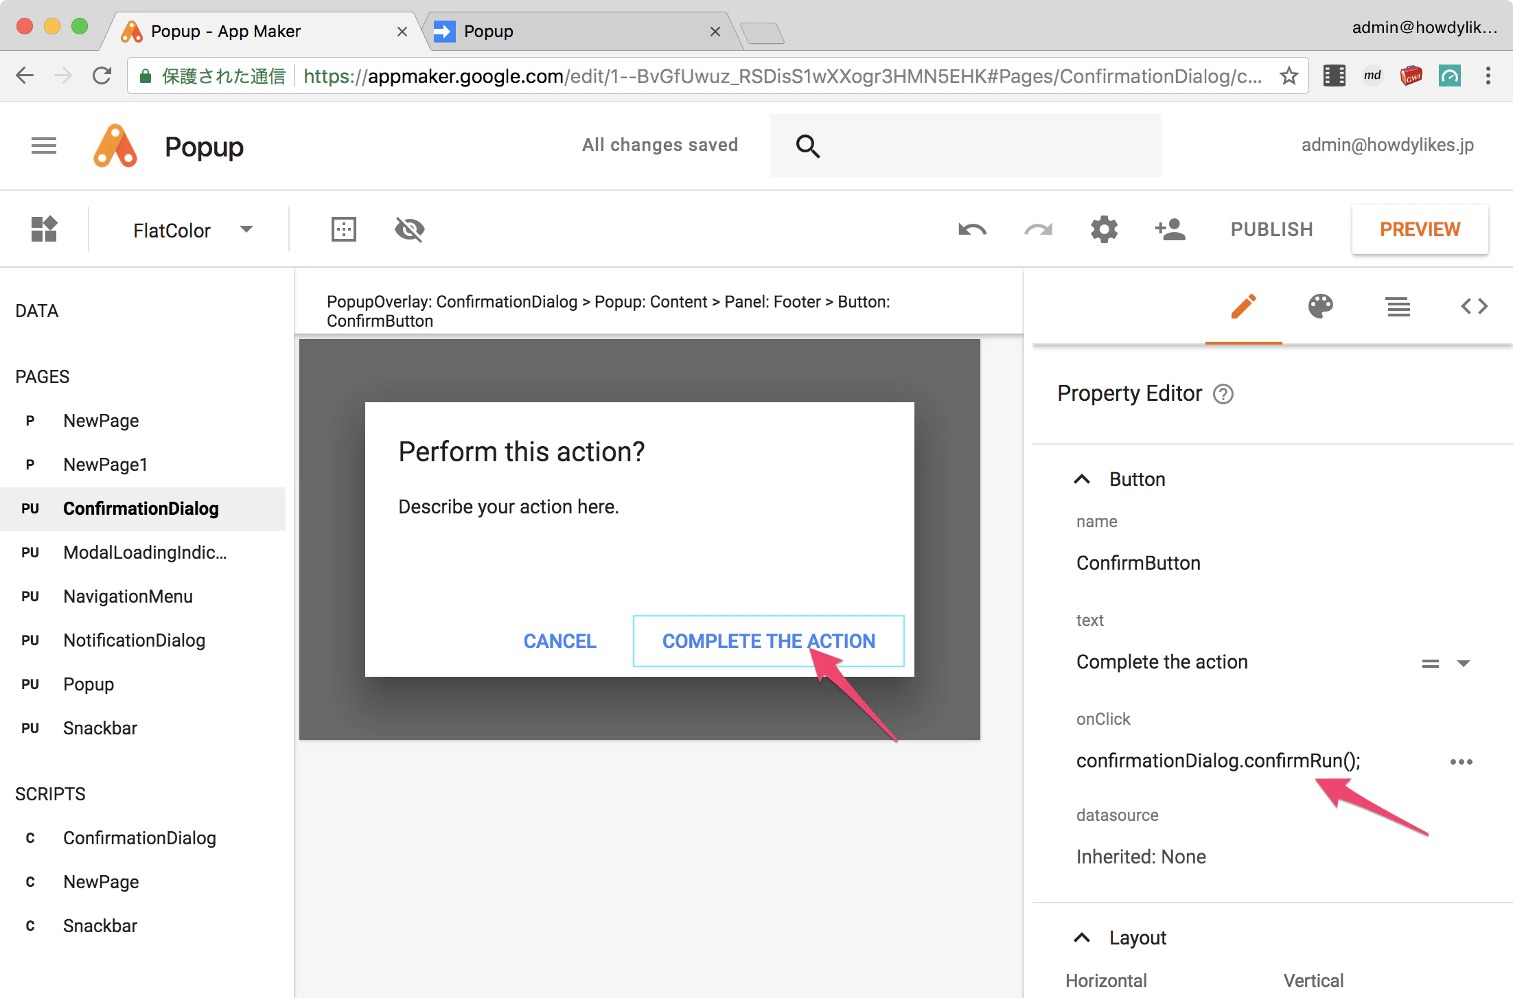
Task: Collapse the Button properties section
Action: (1082, 479)
